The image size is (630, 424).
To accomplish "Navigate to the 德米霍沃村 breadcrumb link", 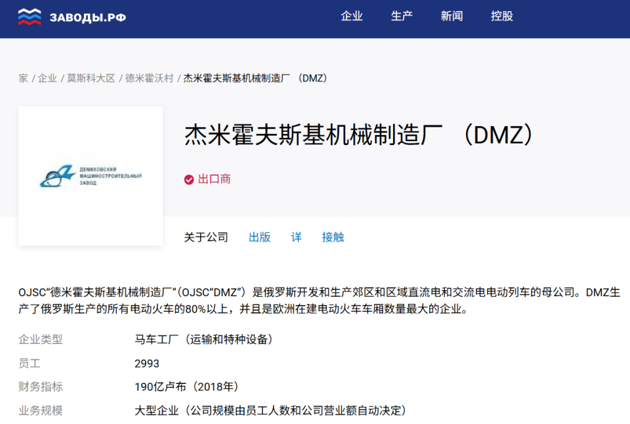I will (149, 78).
